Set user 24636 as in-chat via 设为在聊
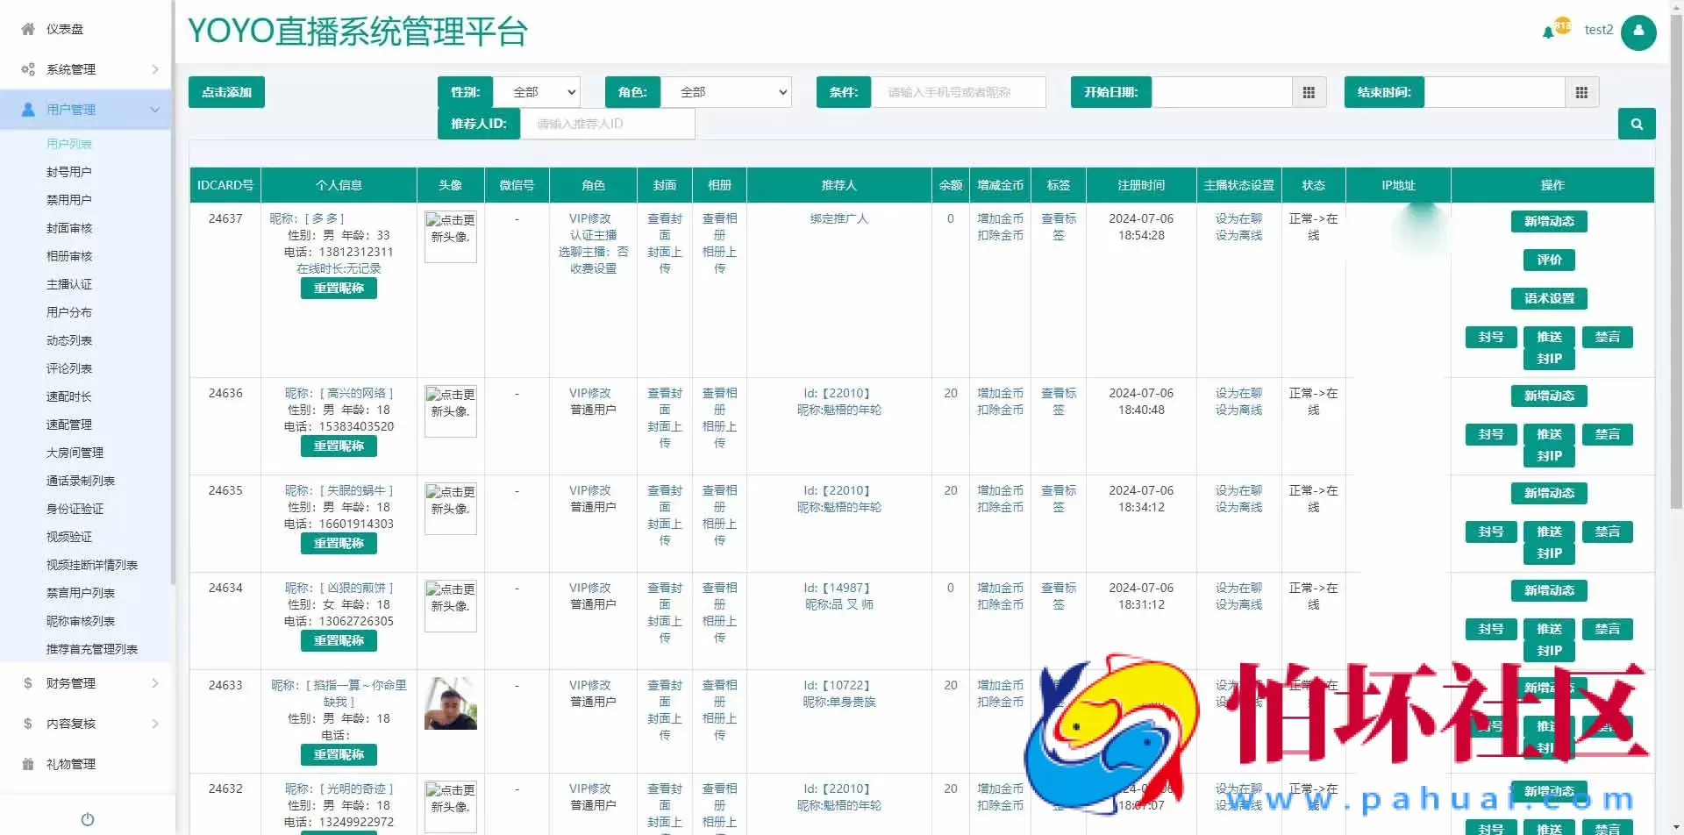Viewport: 1684px width, 835px height. click(1238, 393)
